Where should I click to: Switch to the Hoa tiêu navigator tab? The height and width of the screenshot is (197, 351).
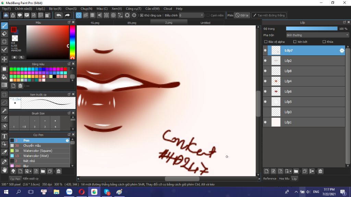(x=284, y=179)
